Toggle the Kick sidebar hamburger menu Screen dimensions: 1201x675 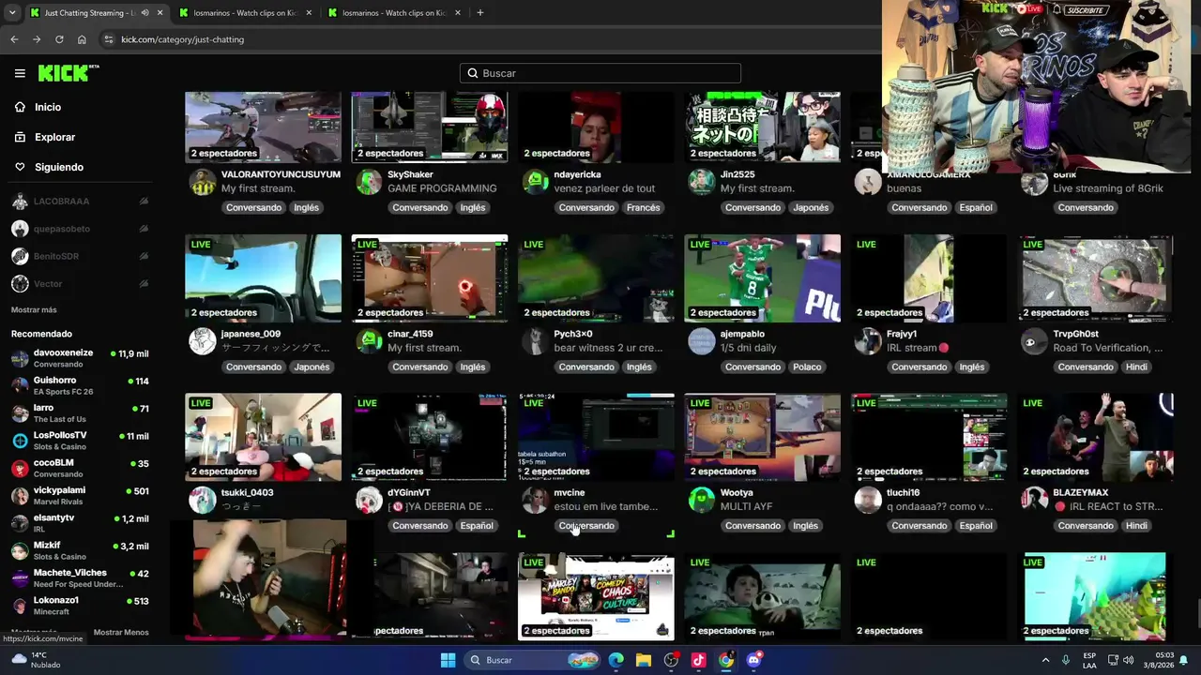click(20, 73)
